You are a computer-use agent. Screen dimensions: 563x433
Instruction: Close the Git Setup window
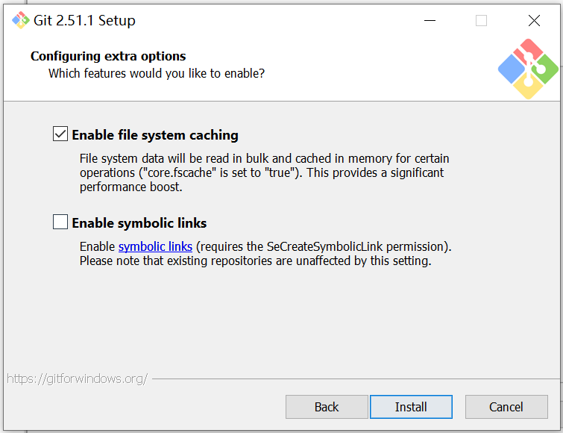coord(534,20)
